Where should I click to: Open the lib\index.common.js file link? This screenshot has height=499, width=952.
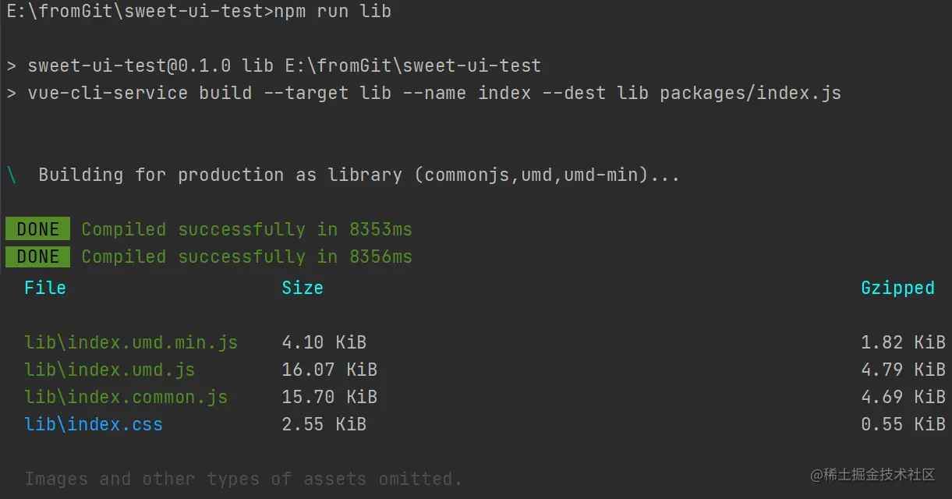[126, 397]
